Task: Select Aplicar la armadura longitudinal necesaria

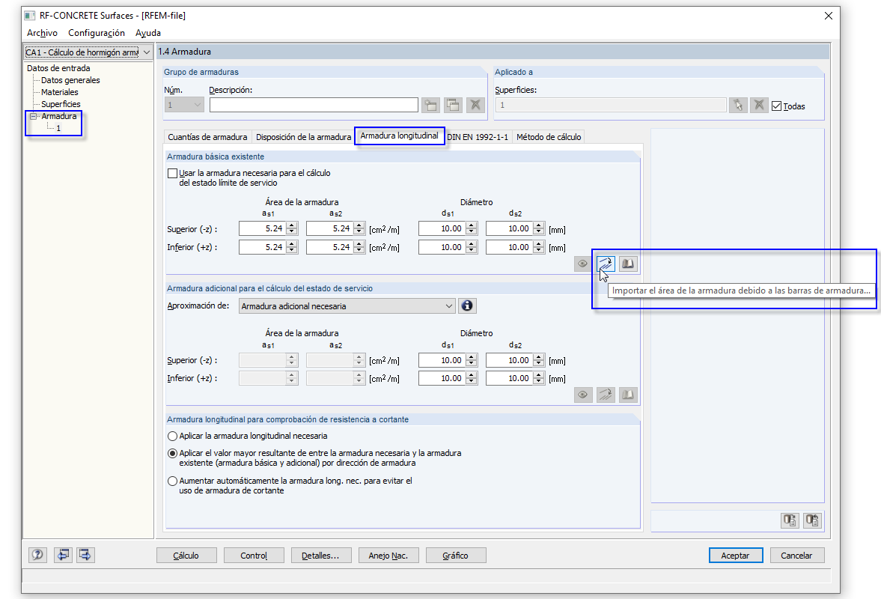Action: tap(172, 436)
